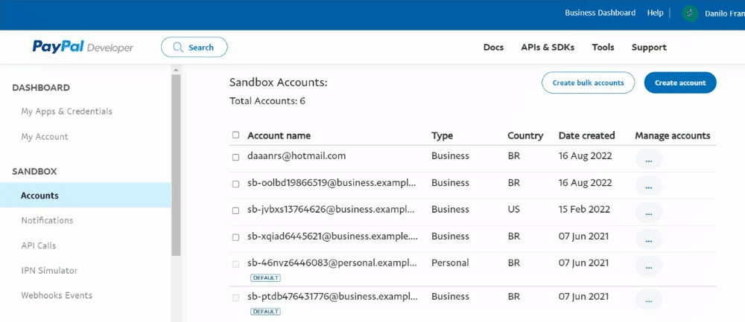This screenshot has width=745, height=322.
Task: Click the Help link
Action: coord(655,13)
